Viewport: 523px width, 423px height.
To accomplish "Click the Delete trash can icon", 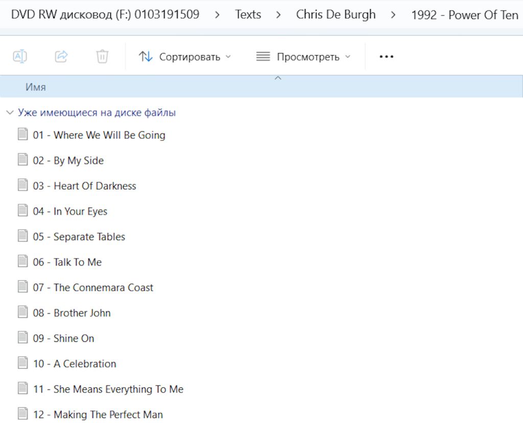I will coord(102,56).
